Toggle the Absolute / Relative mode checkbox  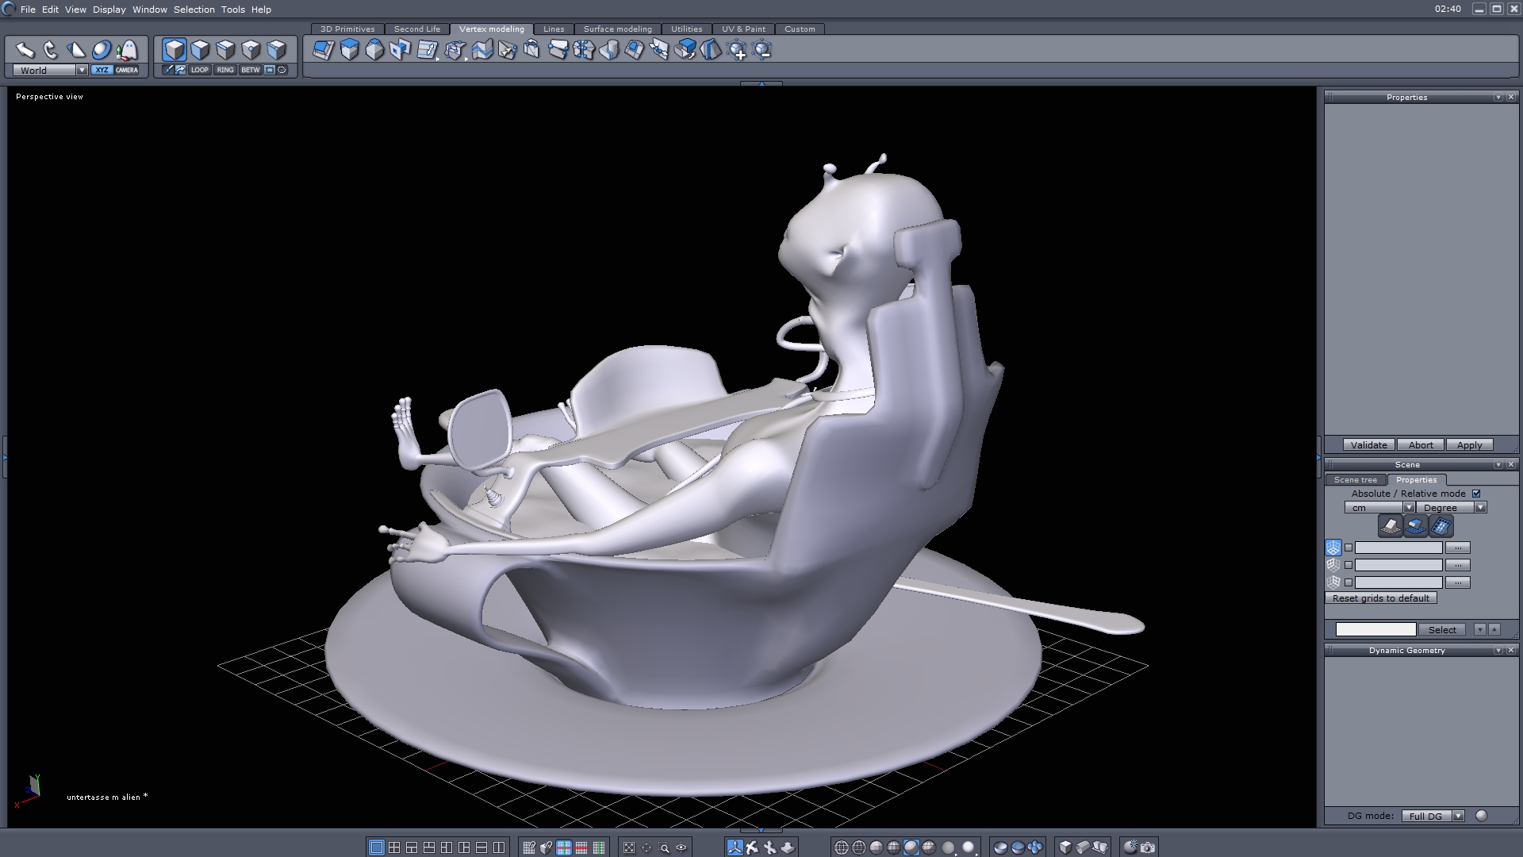tap(1476, 494)
